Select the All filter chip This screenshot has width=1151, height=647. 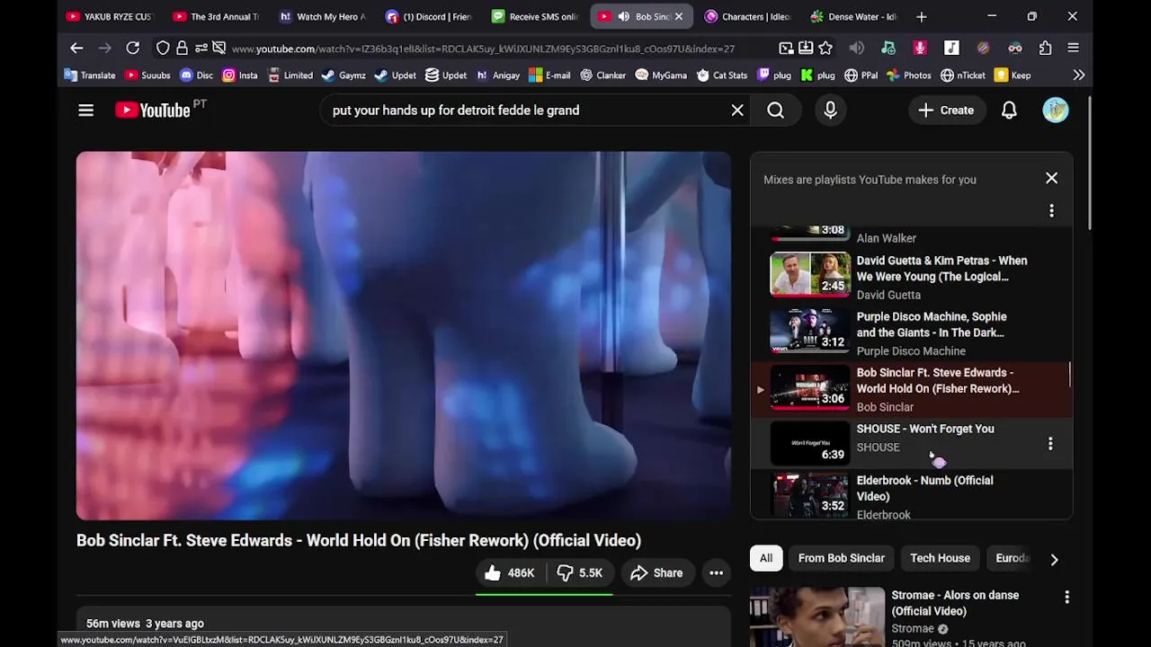(x=766, y=558)
